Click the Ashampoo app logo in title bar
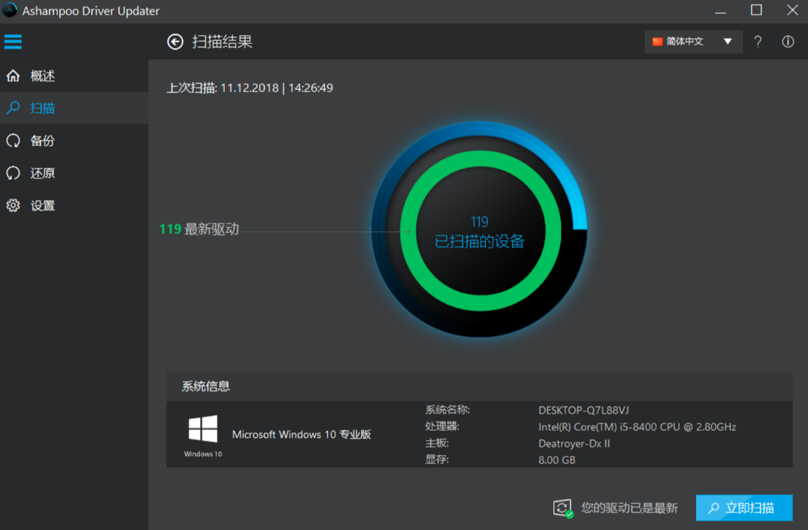 (10, 10)
